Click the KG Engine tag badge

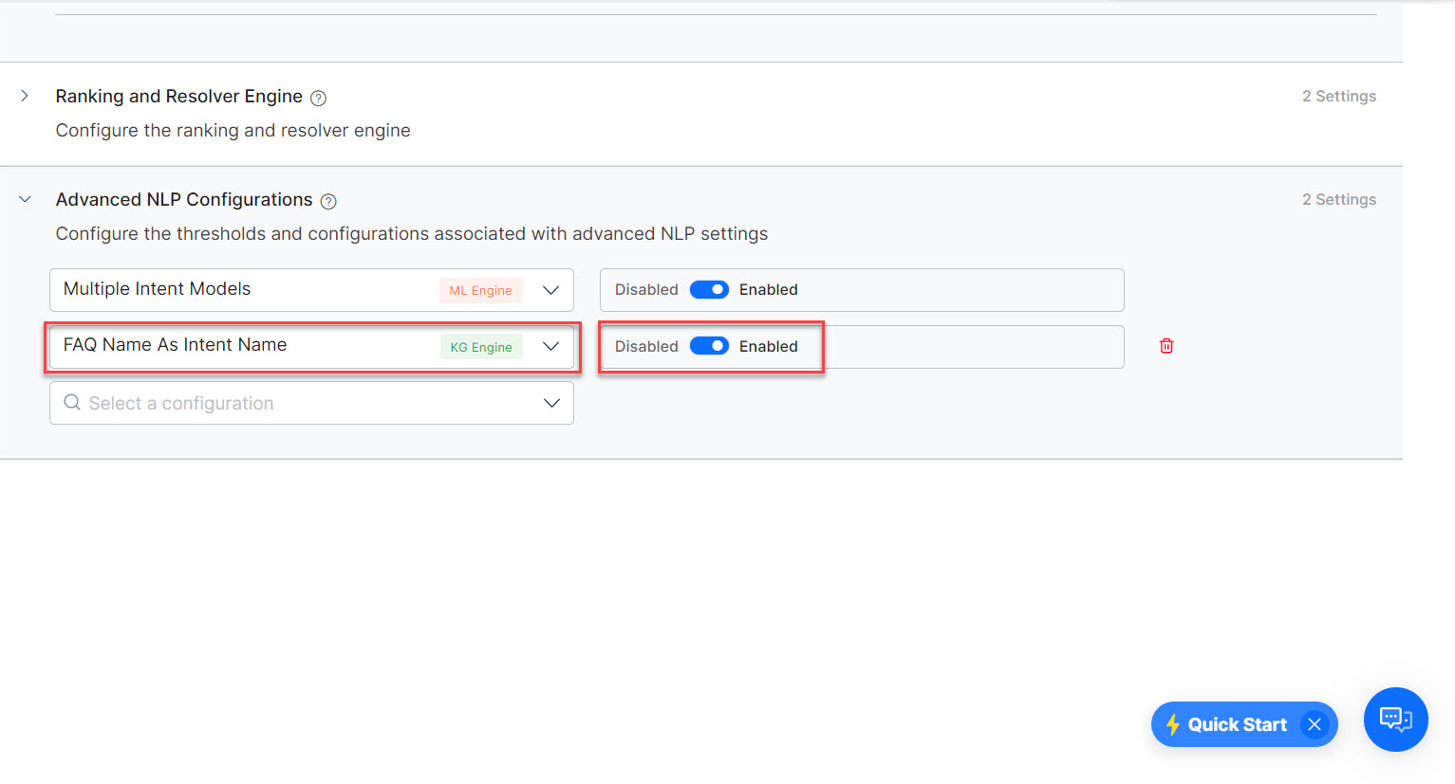[x=481, y=347]
